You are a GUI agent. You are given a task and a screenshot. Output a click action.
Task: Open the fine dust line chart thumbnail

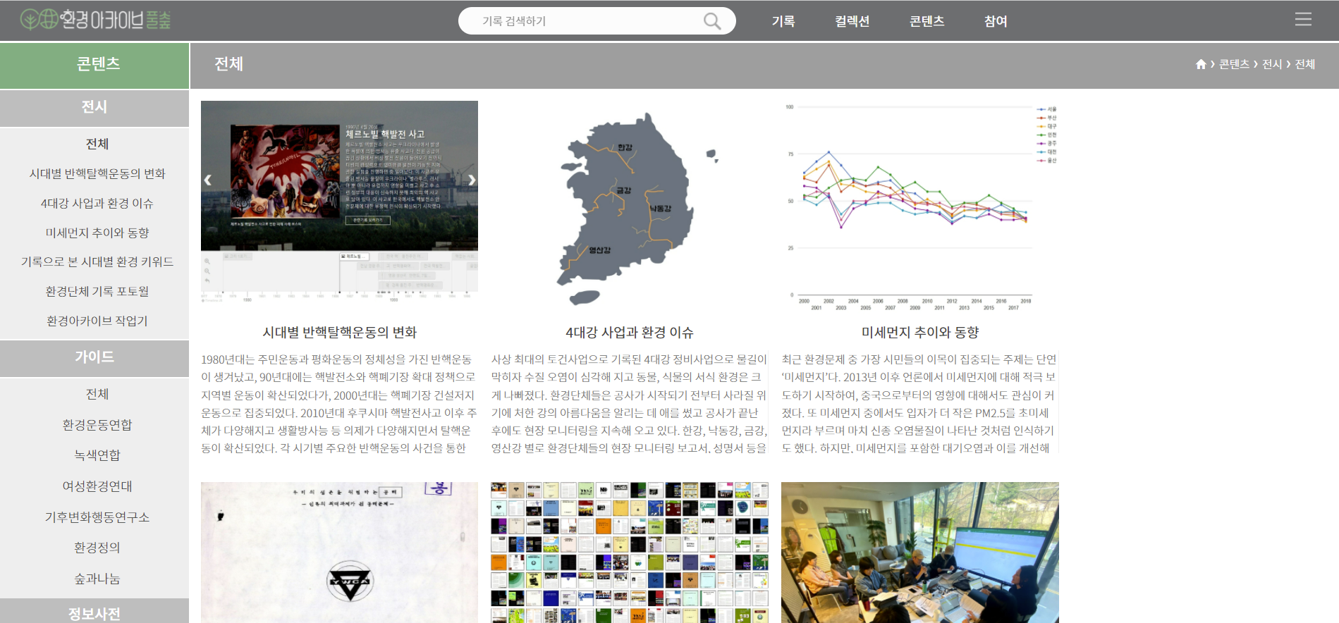pyautogui.click(x=919, y=206)
